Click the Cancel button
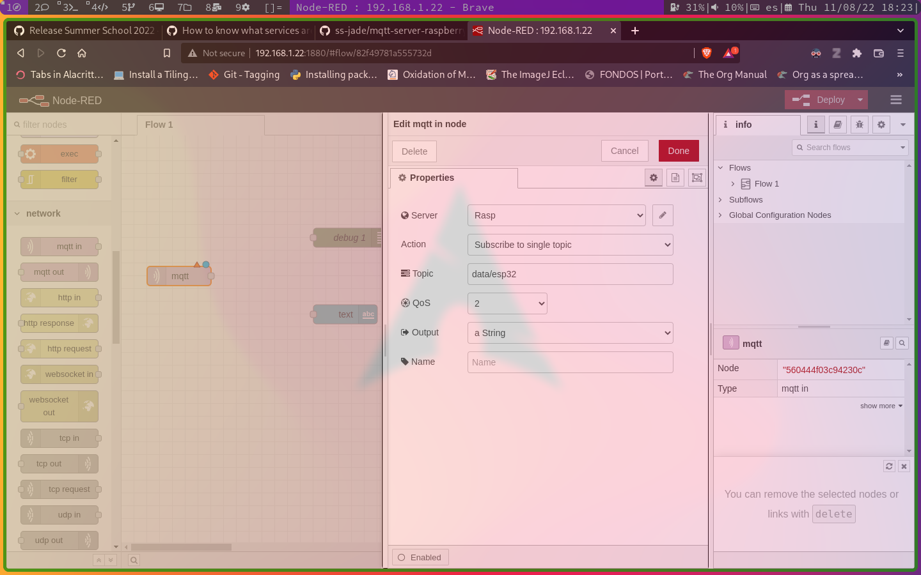Image resolution: width=921 pixels, height=575 pixels. (x=624, y=151)
